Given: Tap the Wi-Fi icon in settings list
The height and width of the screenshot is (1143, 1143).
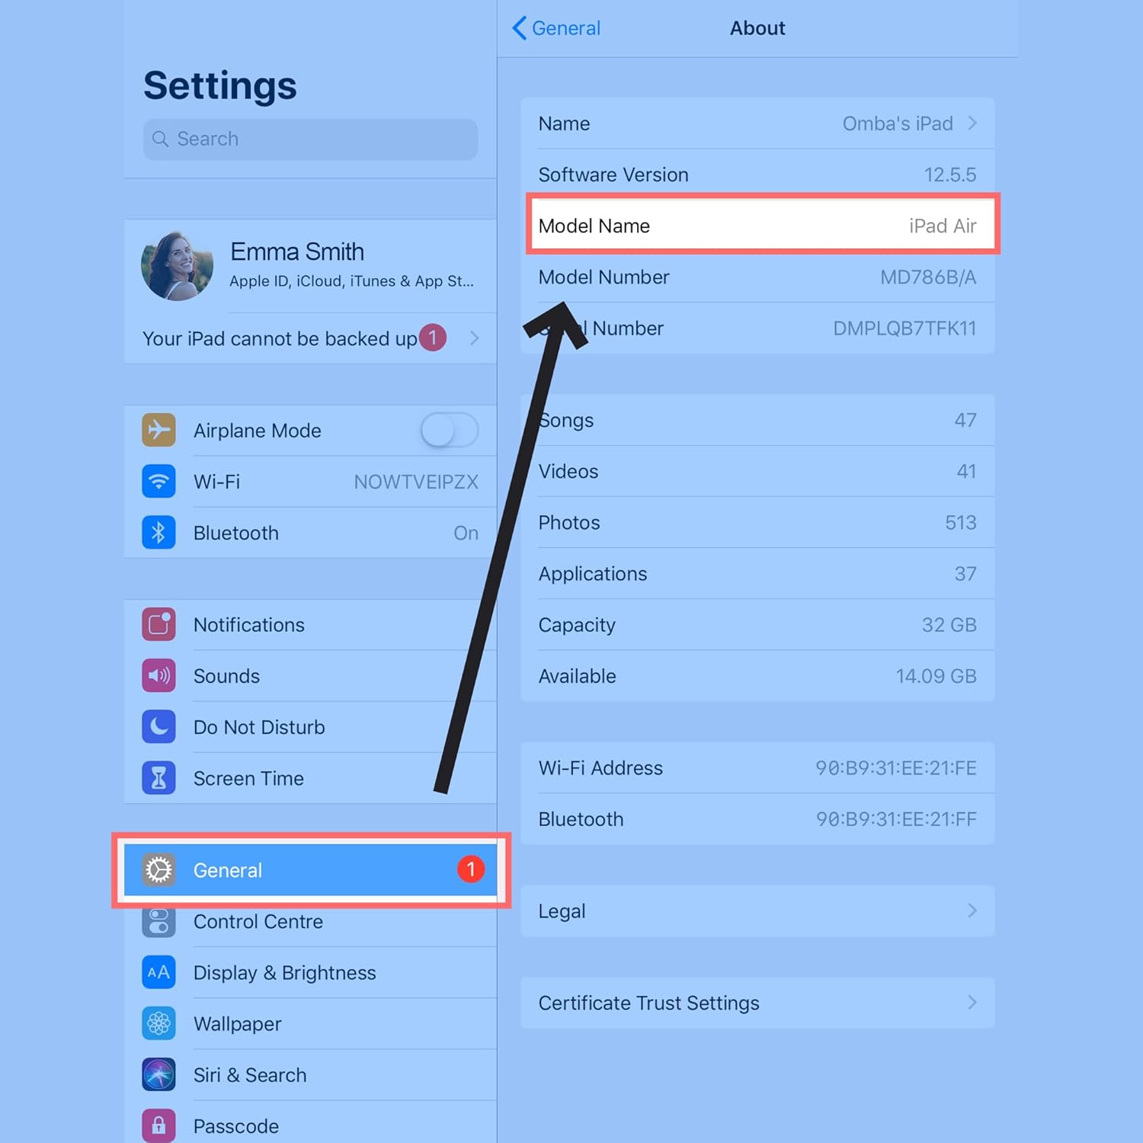Looking at the screenshot, I should pos(158,482).
